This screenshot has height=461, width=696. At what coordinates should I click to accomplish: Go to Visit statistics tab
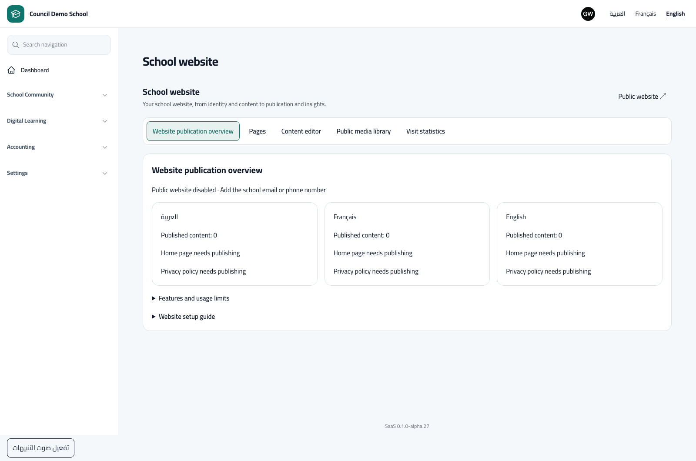[425, 131]
